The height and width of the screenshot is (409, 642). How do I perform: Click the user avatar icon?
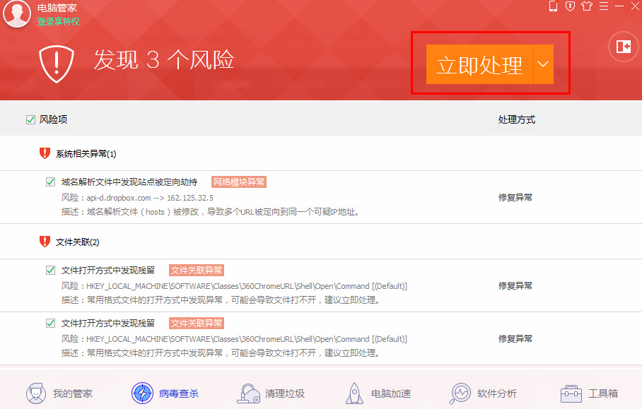[16, 13]
